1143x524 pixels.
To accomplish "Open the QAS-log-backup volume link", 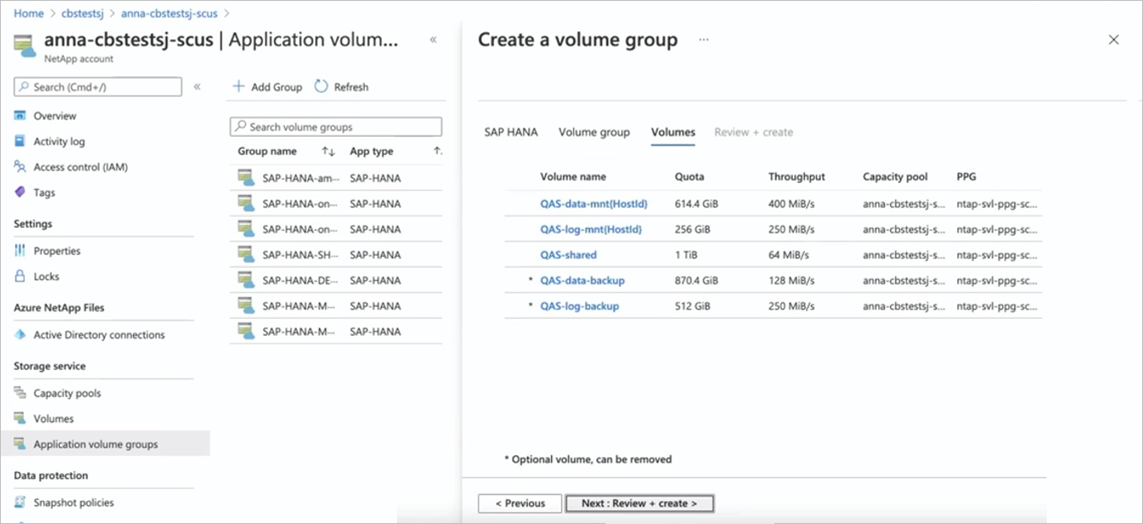I will pos(579,305).
